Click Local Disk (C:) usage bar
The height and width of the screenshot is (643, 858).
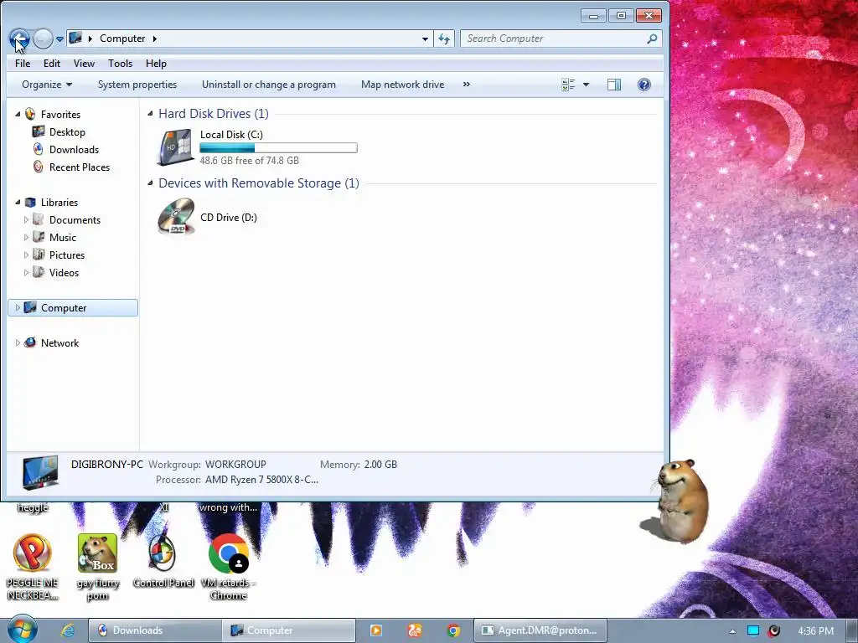(x=278, y=147)
